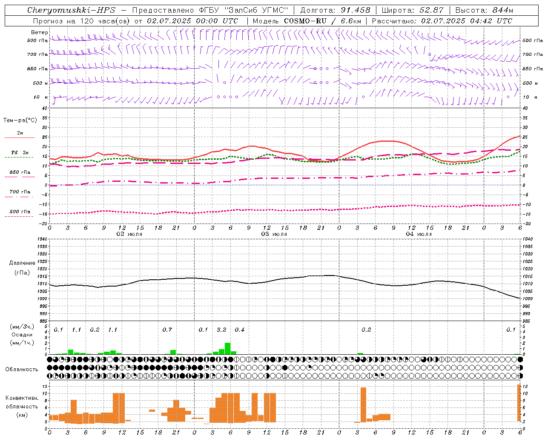Click the '04 июля' date label
Image resolution: width=545 pixels, height=436 pixels.
pos(419,234)
